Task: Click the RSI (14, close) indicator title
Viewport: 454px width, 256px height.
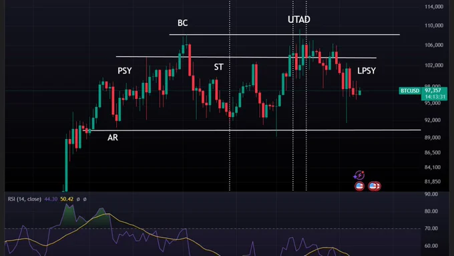Action: pos(24,199)
